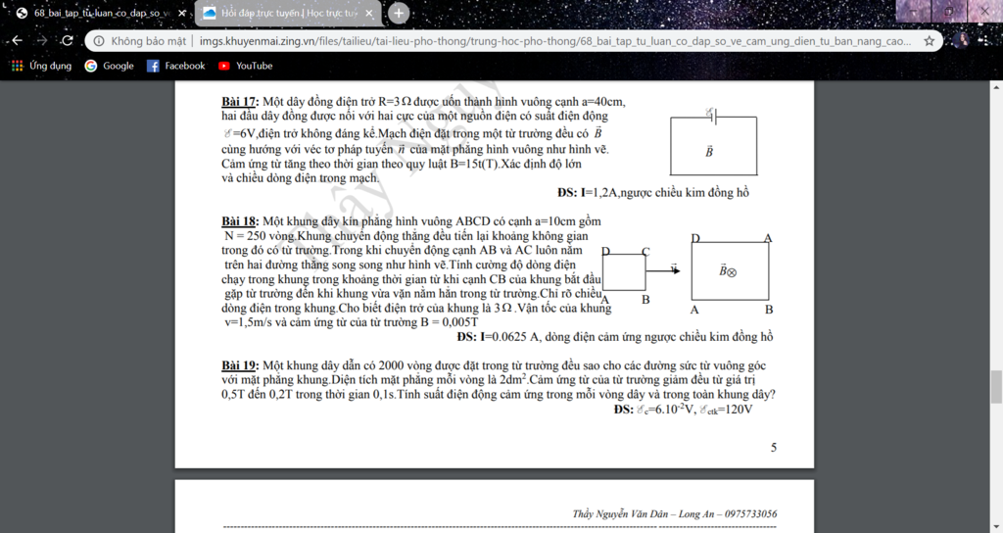This screenshot has height=533, width=1003.
Task: Click the page number 5
Action: (x=774, y=447)
